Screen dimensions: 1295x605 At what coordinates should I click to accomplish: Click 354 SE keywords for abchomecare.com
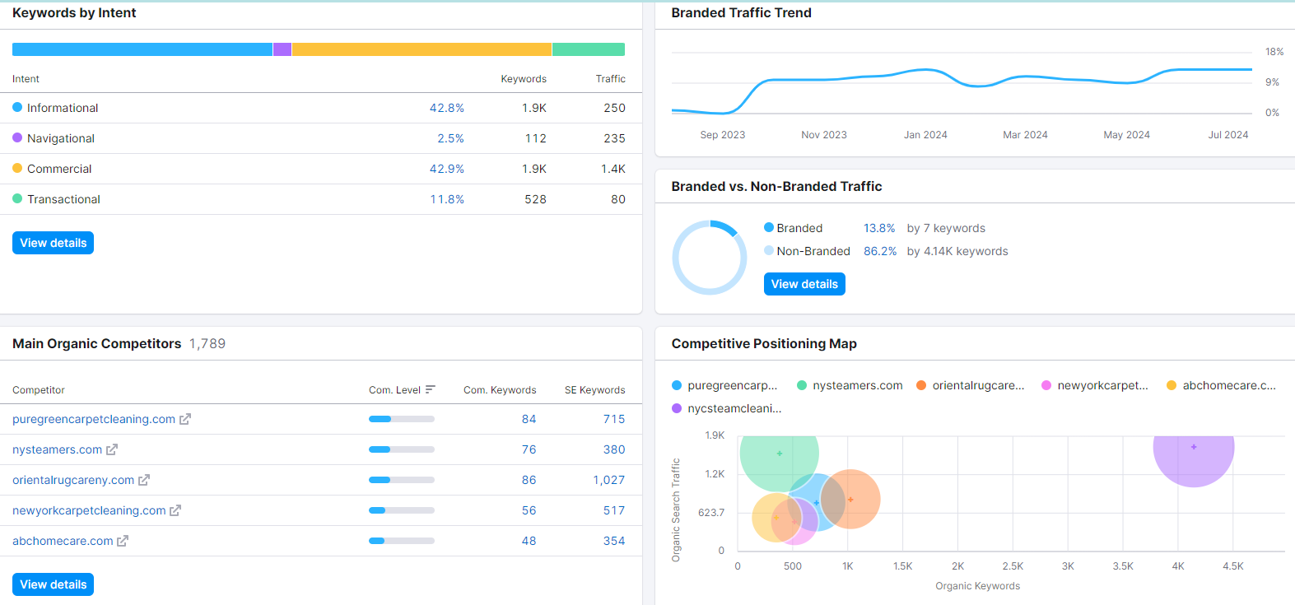614,541
